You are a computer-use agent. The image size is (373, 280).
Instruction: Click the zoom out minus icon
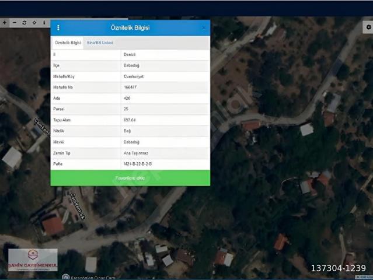[x=15, y=23]
